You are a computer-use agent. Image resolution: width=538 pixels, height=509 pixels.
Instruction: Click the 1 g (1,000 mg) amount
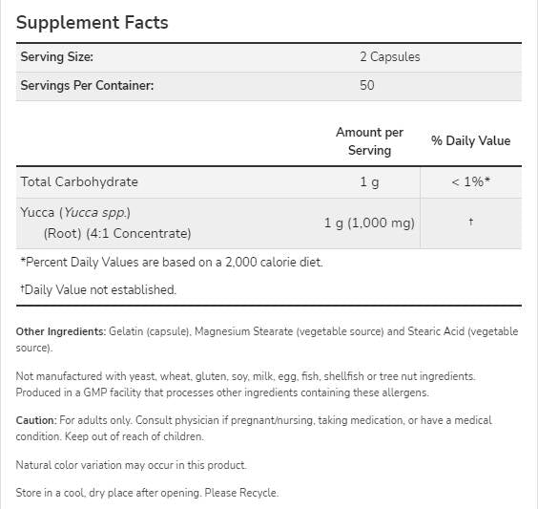pos(369,223)
